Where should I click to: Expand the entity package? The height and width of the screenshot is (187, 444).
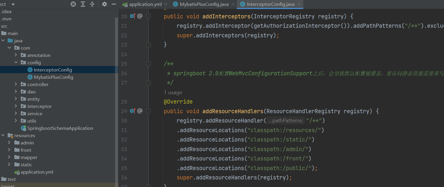point(16,99)
